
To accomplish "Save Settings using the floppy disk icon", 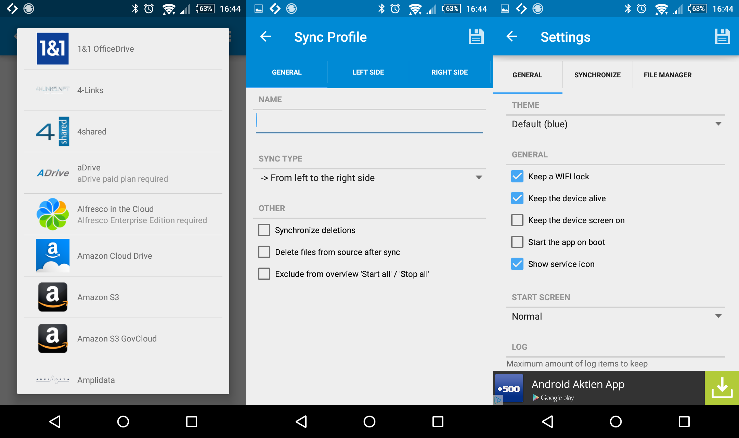I will pyautogui.click(x=722, y=36).
